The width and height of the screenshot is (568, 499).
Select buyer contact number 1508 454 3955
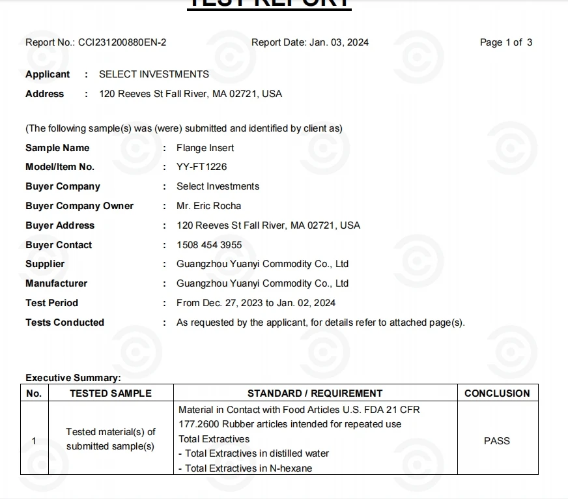[x=209, y=245]
